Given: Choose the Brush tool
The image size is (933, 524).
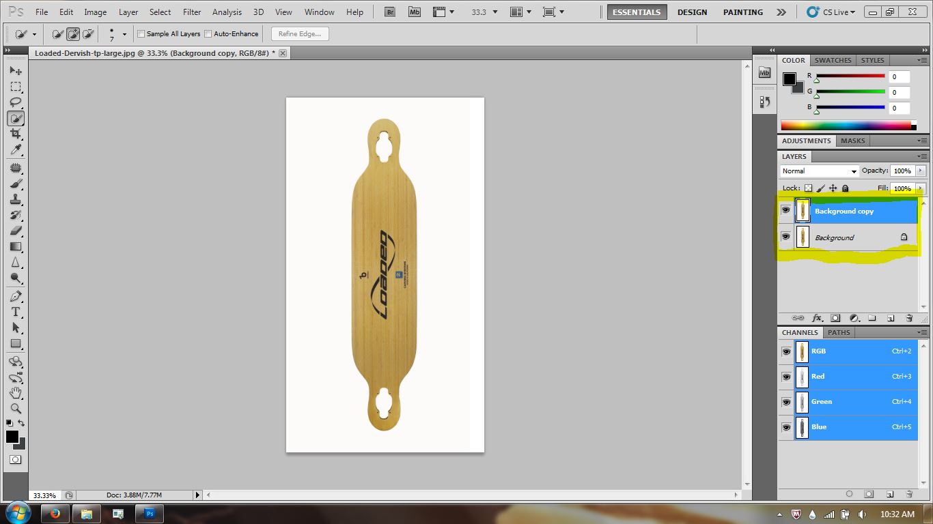Looking at the screenshot, I should point(15,183).
